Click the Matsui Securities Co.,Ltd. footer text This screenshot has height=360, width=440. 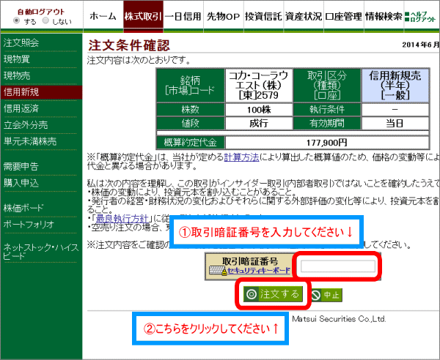click(339, 319)
